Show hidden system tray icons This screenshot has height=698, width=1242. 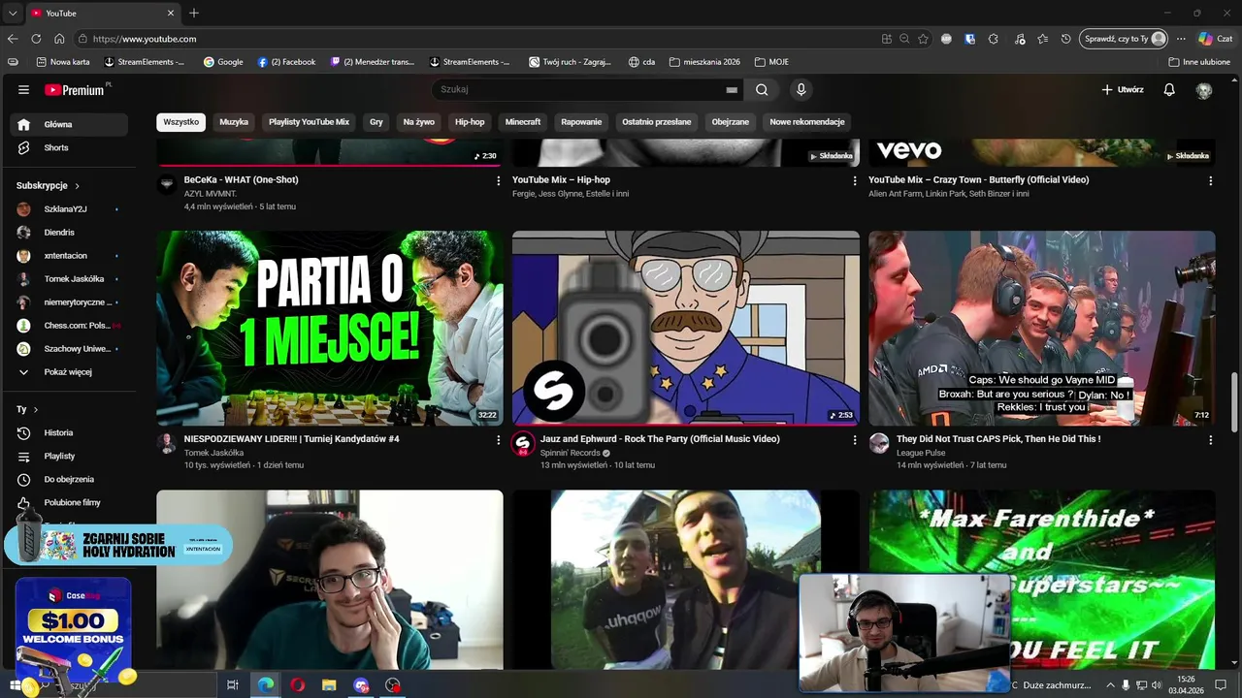[x=1110, y=685]
